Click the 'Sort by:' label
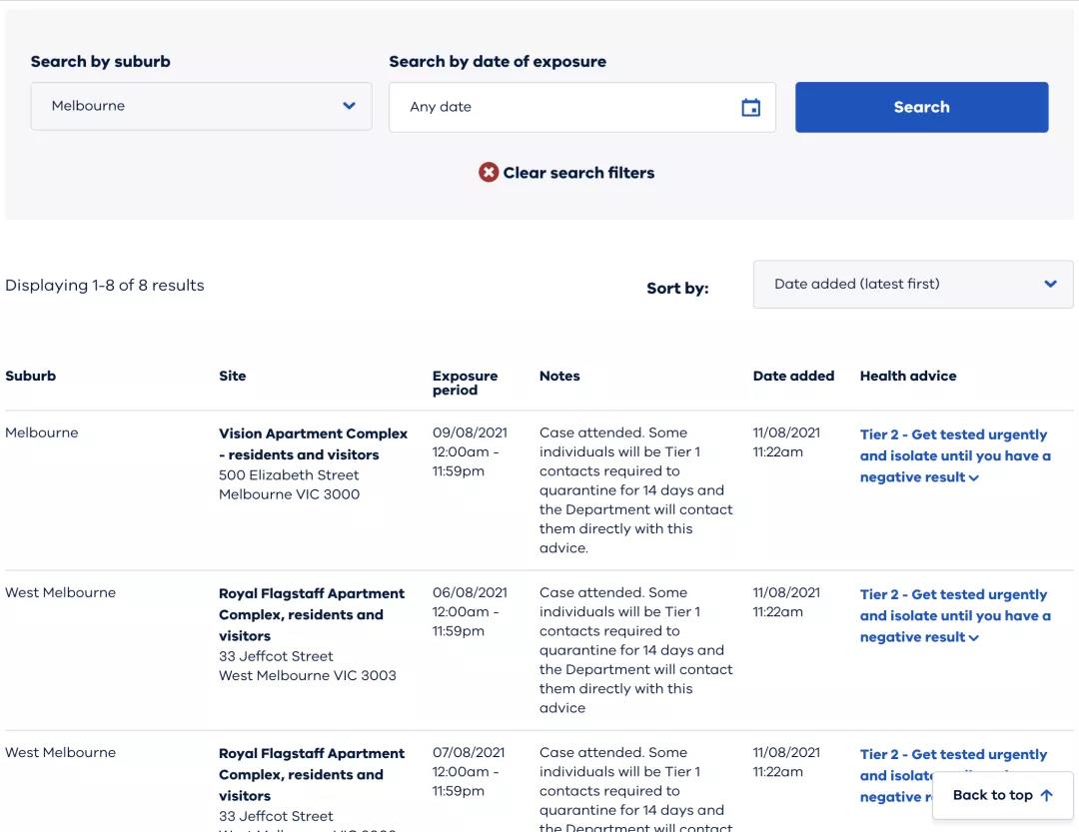The width and height of the screenshot is (1079, 832). pos(677,289)
